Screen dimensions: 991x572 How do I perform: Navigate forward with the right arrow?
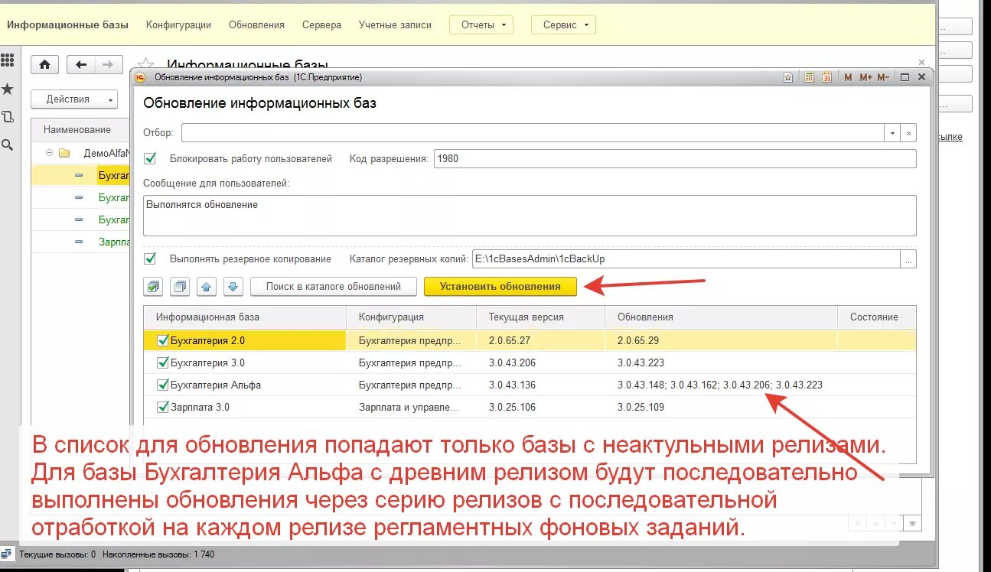109,65
